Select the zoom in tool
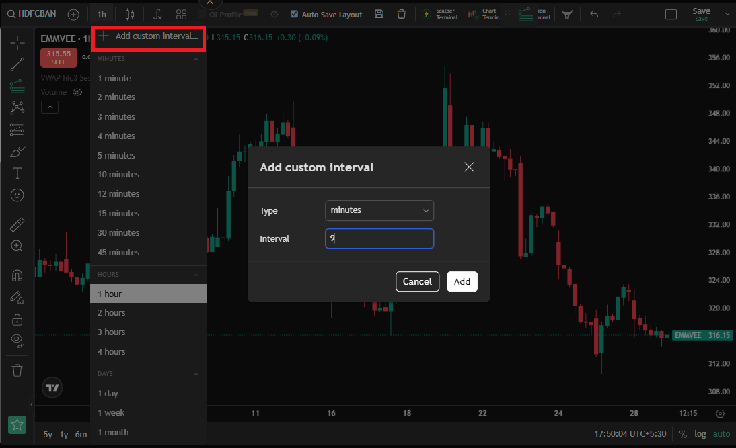 pyautogui.click(x=17, y=246)
